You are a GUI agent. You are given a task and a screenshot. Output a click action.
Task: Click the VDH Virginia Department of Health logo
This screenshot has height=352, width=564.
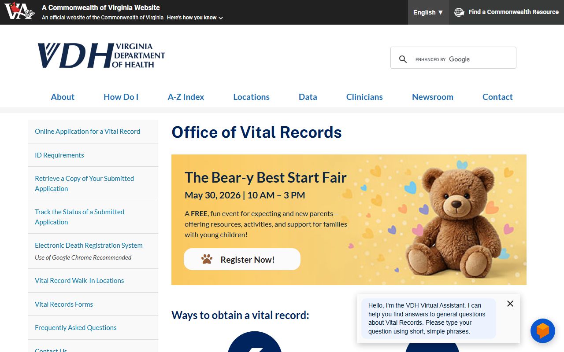coord(101,56)
